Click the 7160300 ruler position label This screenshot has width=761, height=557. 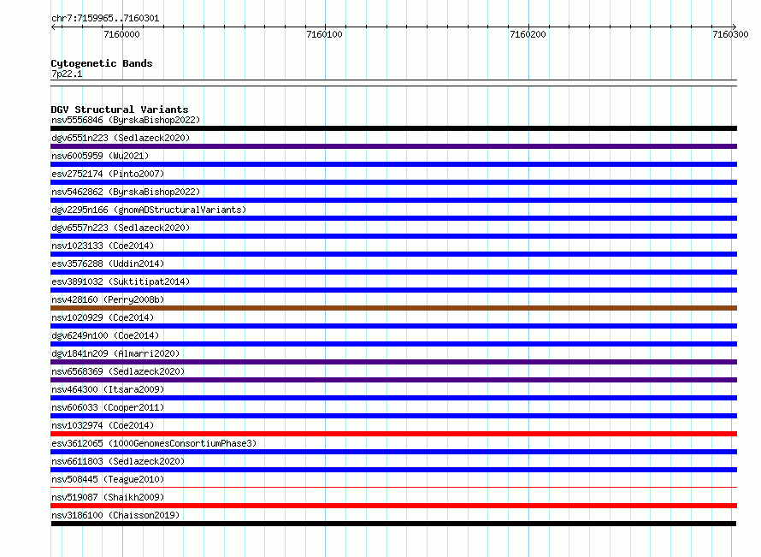tap(730, 34)
